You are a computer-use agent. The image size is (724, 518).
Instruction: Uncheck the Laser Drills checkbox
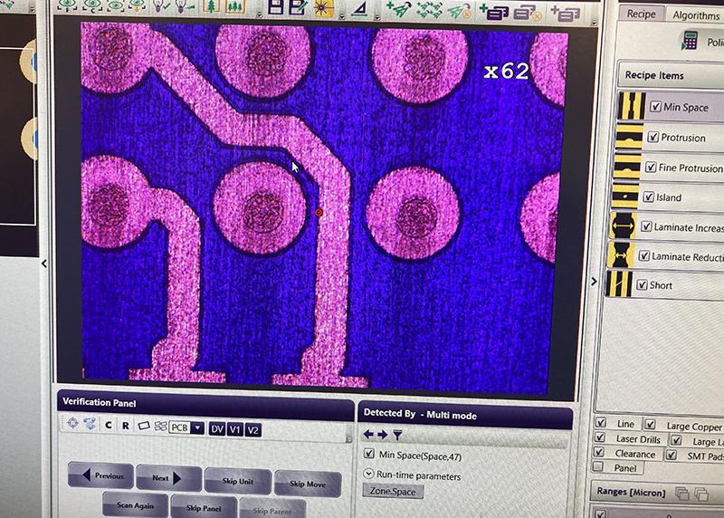click(600, 437)
